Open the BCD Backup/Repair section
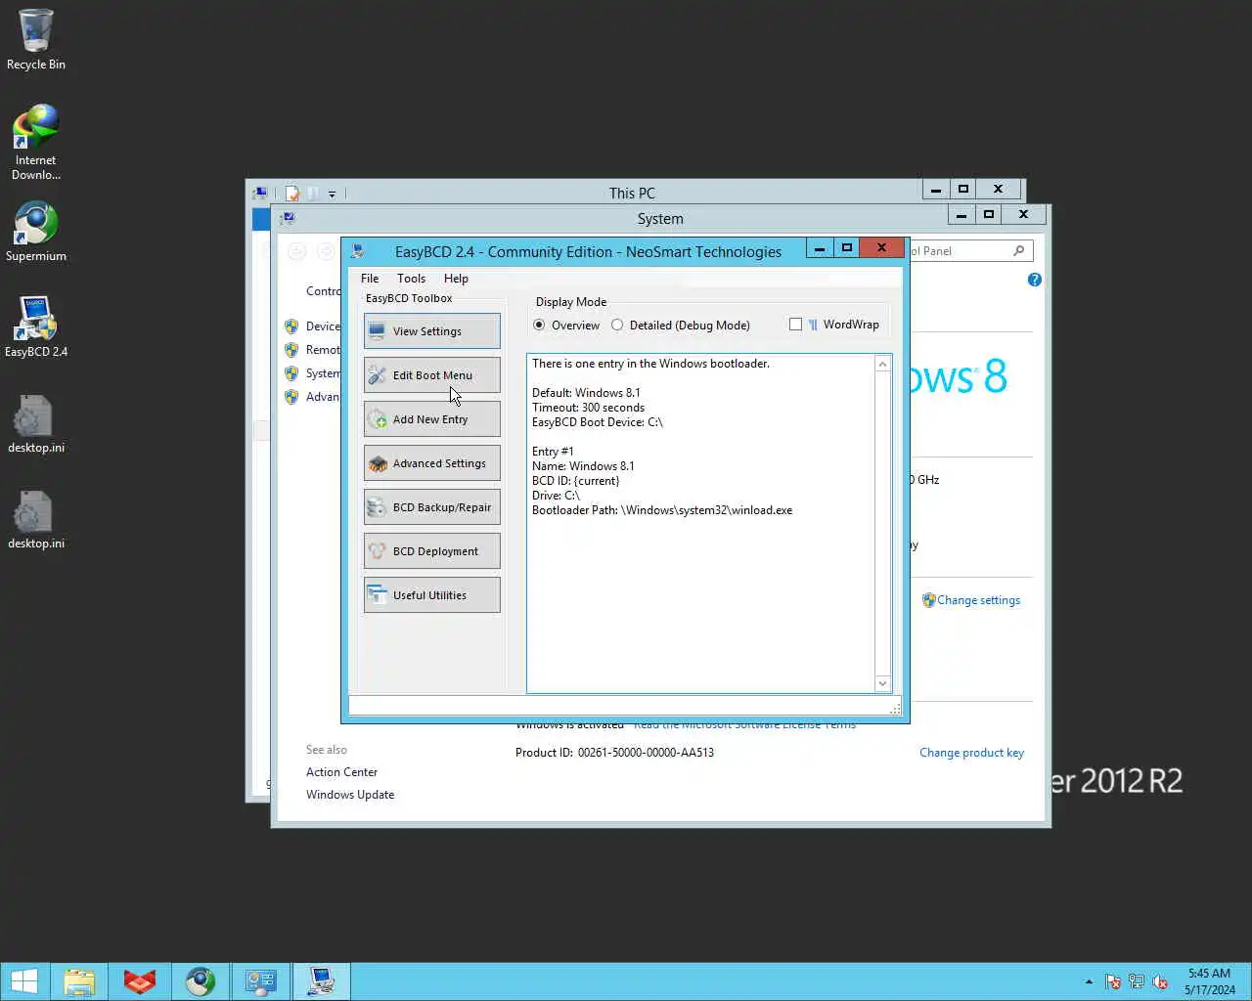The image size is (1252, 1001). 431,507
